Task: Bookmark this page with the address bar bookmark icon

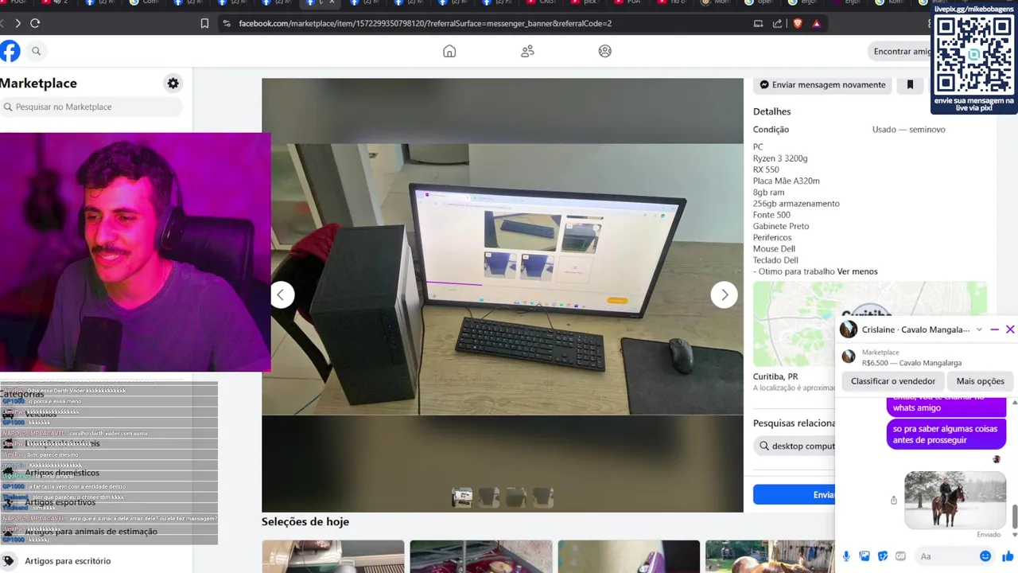Action: tap(204, 23)
